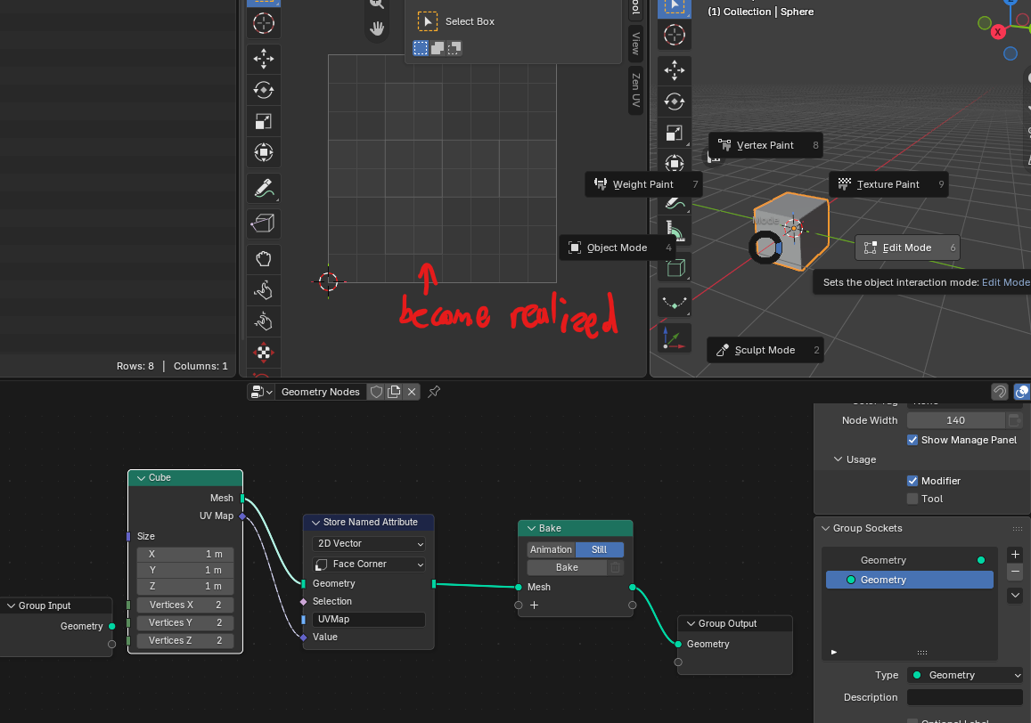Click the pan hand icon in UV editor
1031x723 pixels.
coord(377,28)
